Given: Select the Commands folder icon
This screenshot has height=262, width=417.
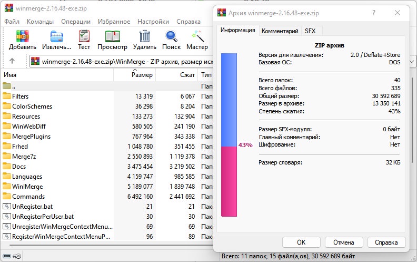Looking at the screenshot, I should (x=7, y=197).
